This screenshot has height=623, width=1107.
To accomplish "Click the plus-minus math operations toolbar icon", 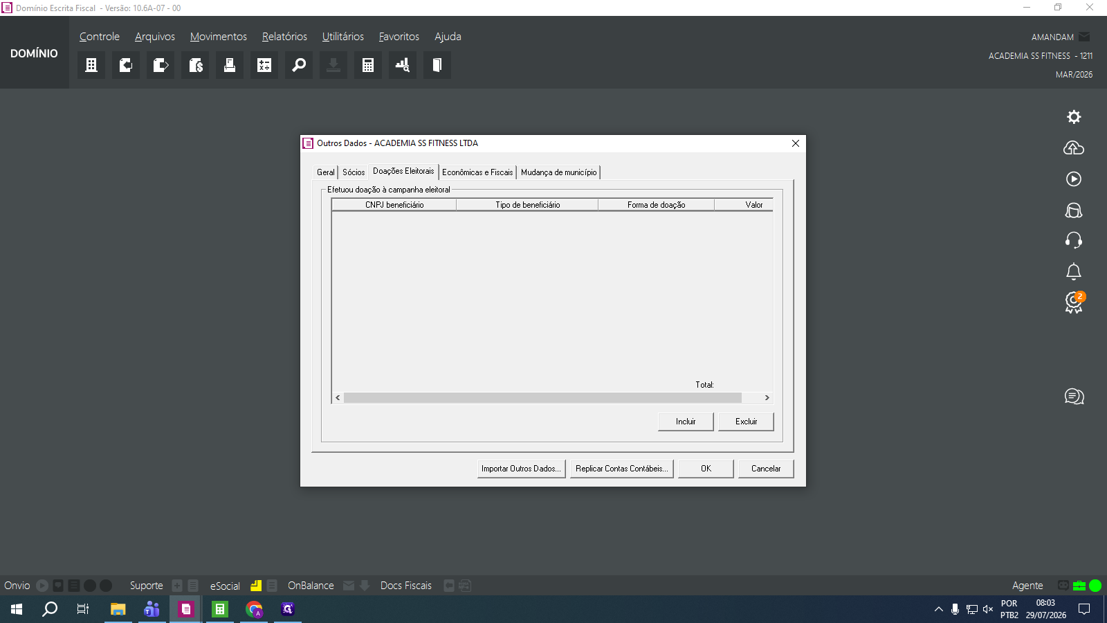I will point(264,65).
